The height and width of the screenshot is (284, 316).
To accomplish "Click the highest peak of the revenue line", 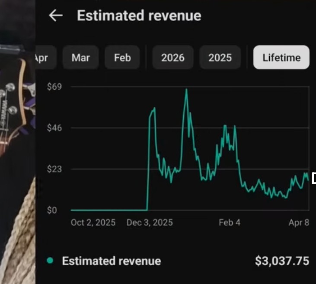I will (x=186, y=90).
